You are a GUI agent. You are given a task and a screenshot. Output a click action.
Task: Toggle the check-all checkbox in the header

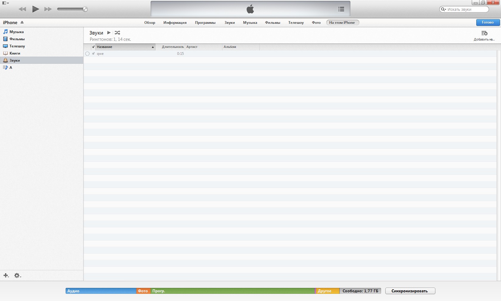click(93, 47)
